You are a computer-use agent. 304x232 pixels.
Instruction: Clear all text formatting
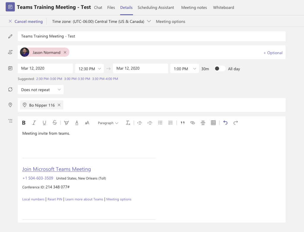tap(128, 123)
